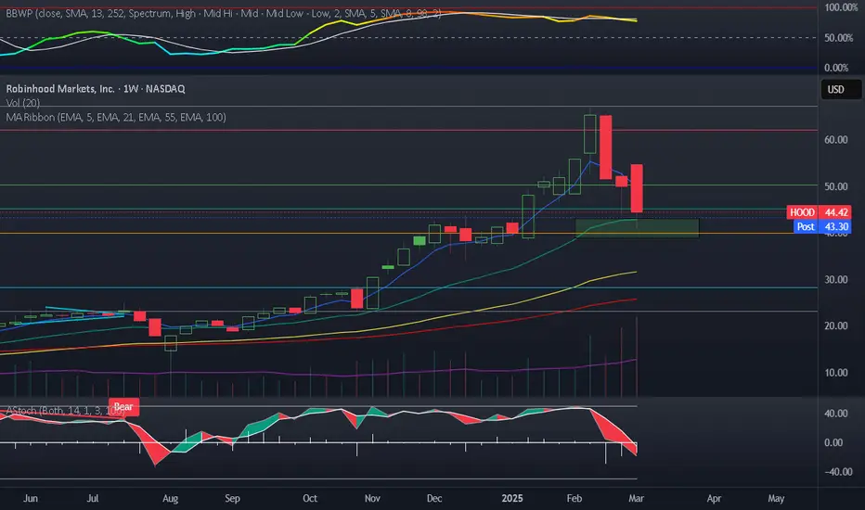Click the Sep label on time axis
This screenshot has height=510, width=865.
[x=232, y=499]
